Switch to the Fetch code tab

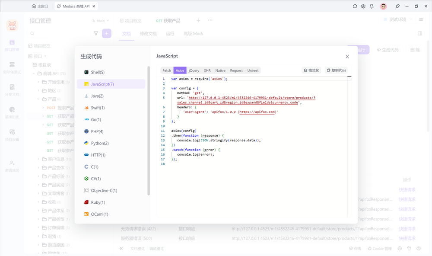pos(166,70)
